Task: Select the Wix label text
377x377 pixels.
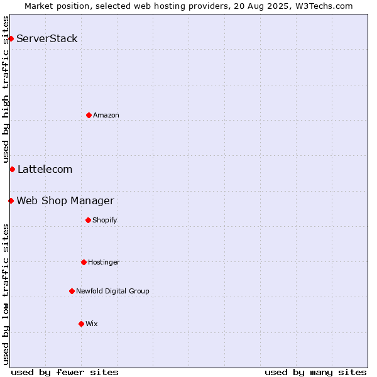Action: tap(92, 324)
